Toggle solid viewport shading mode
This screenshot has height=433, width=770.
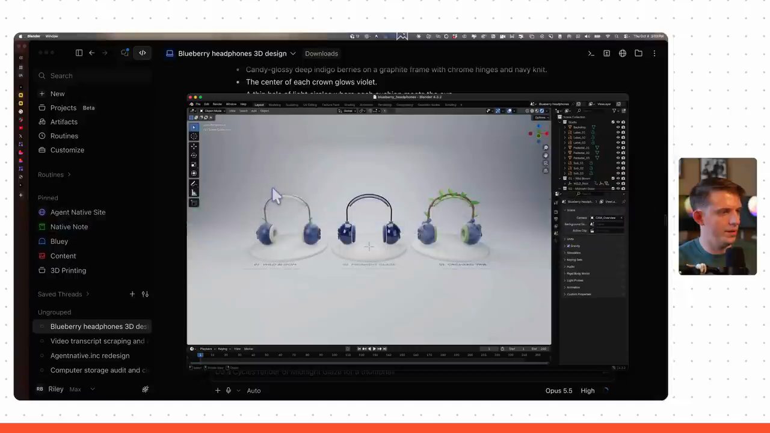point(532,111)
